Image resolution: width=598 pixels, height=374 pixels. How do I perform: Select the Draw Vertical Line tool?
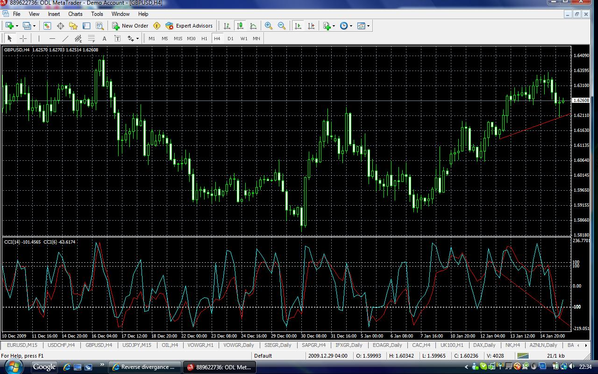click(39, 38)
